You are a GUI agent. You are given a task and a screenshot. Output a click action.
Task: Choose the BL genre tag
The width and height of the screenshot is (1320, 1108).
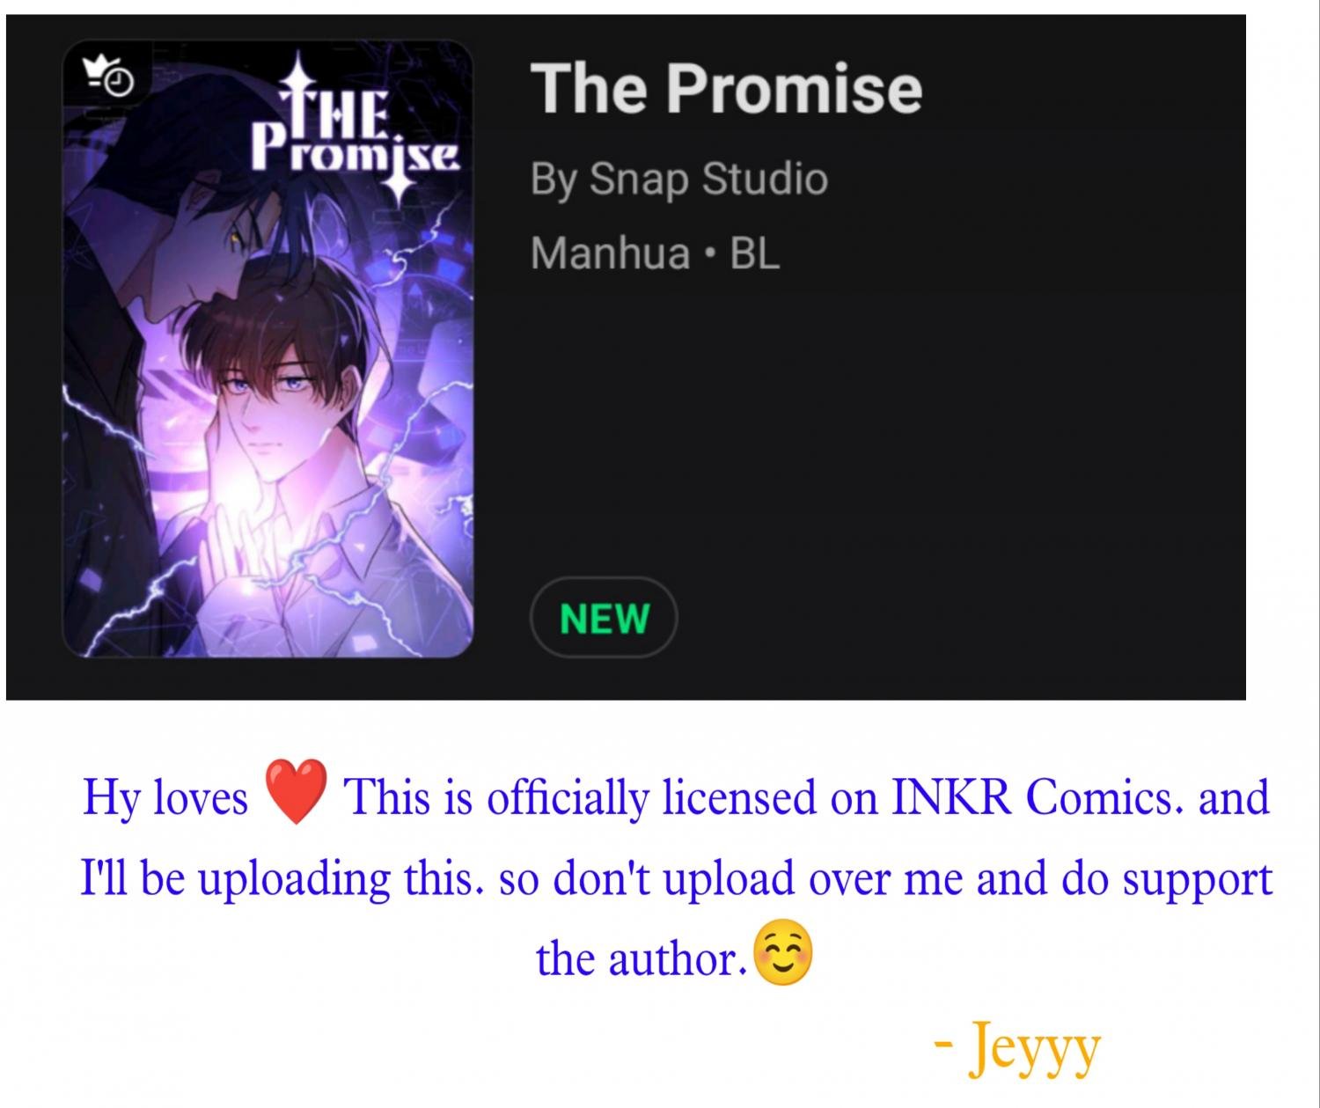click(x=755, y=254)
